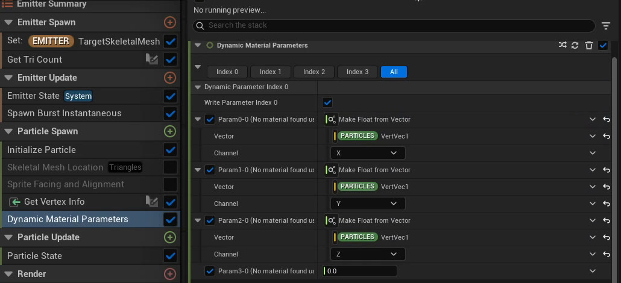
Task: Toggle Emitter State module checkbox
Action: click(x=170, y=96)
